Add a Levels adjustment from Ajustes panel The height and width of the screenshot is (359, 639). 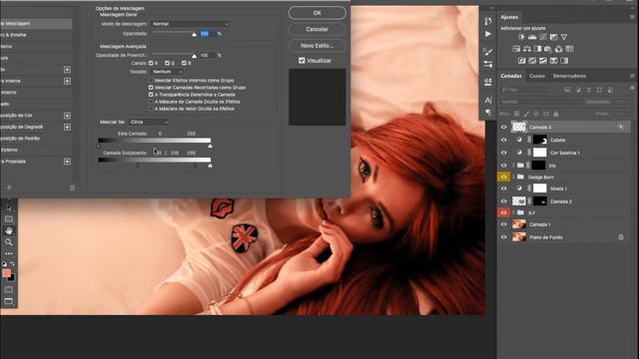coord(532,37)
